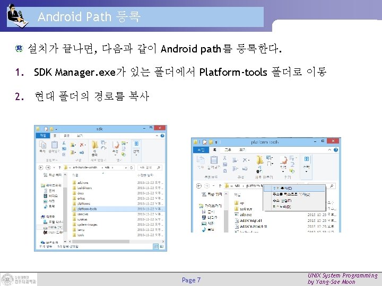Open the Share tab in the platform-tools window
Screen dimensions: 382x286
(x=228, y=150)
